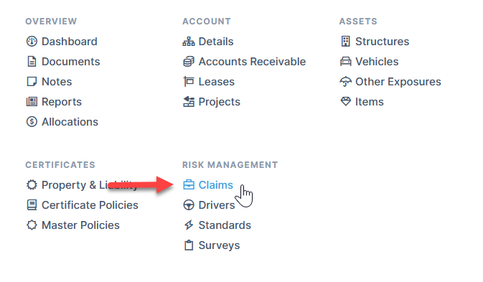The height and width of the screenshot is (282, 483).
Task: Click the Surveys clipboard icon
Action: [189, 245]
